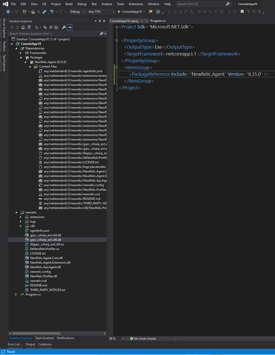Click the Find in Files toolbar icon
The height and width of the screenshot is (355, 275).
pyautogui.click(x=150, y=12)
